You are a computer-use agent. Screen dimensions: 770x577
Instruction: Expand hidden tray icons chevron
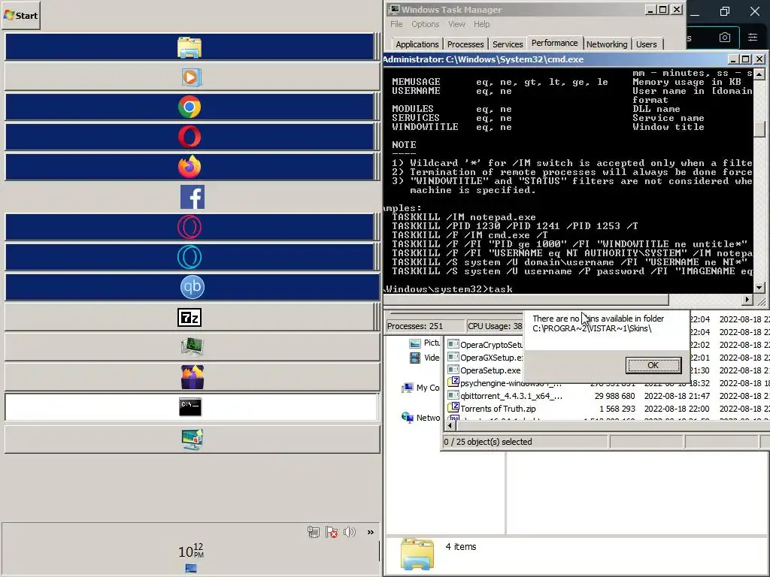(x=370, y=532)
